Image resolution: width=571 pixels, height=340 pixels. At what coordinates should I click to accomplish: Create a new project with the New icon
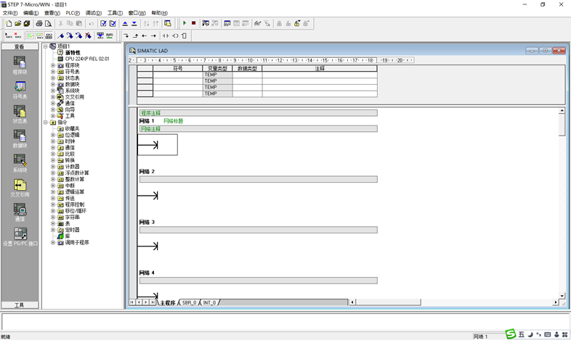point(9,24)
